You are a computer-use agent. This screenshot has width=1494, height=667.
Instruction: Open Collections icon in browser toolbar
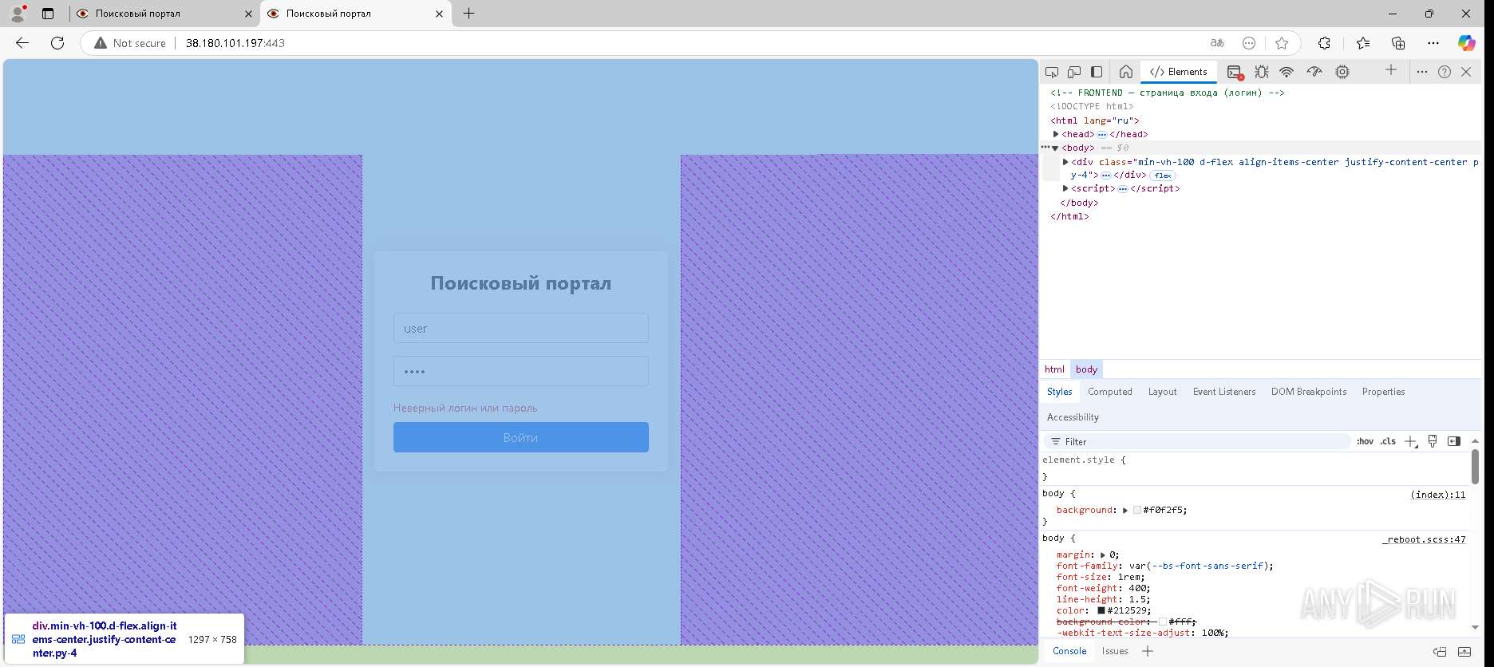point(1398,43)
